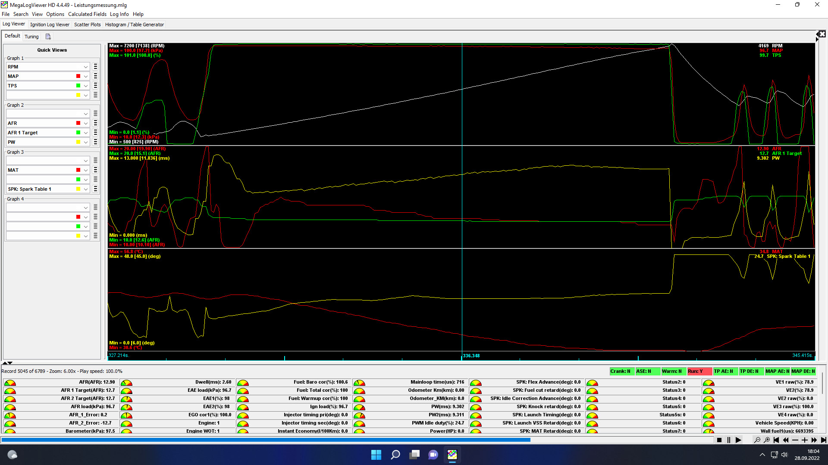Screen dimensions: 828x465
Task: Toggle the MAP AE status indicator
Action: pyautogui.click(x=777, y=371)
